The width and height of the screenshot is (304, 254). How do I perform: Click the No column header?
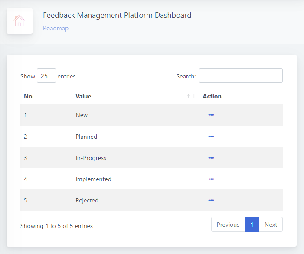point(28,96)
